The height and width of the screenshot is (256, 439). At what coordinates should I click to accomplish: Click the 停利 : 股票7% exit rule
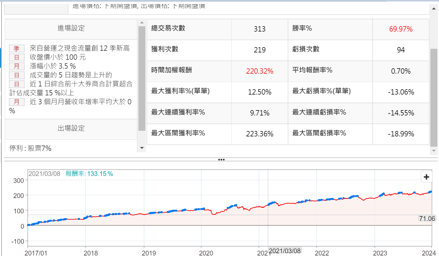tap(30, 148)
